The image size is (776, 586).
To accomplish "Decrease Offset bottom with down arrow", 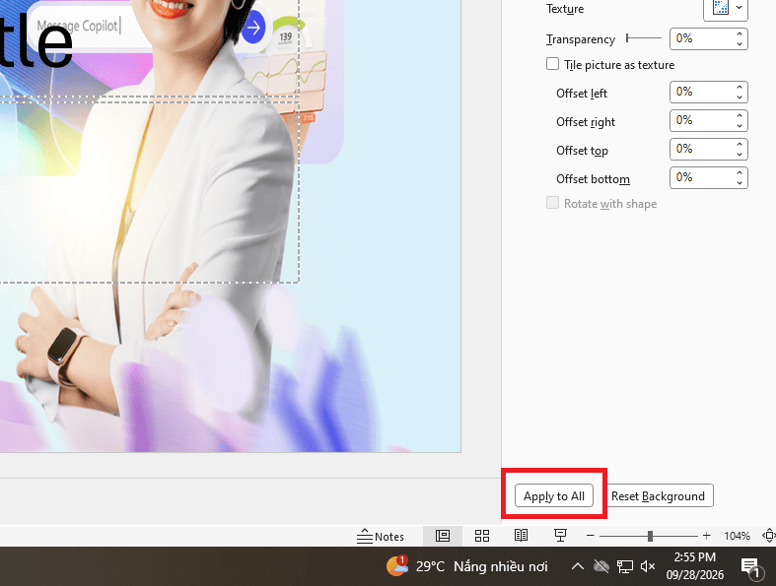I will tap(740, 183).
